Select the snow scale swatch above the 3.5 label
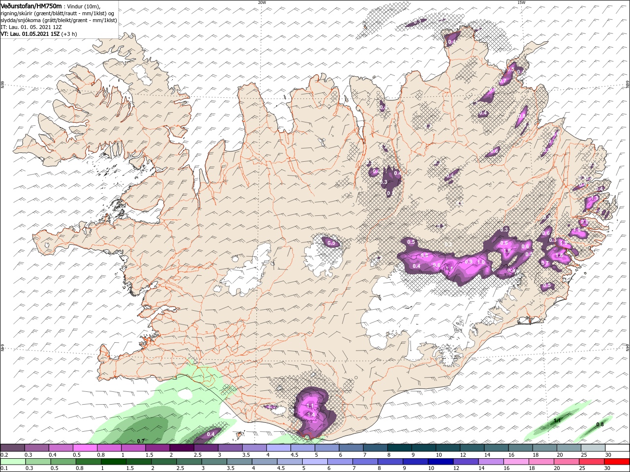630x472 pixels. point(254,448)
